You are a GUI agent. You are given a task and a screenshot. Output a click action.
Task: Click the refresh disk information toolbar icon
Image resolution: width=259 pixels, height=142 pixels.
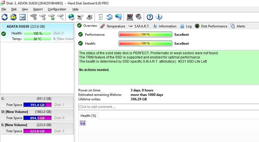pyautogui.click(x=4, y=17)
